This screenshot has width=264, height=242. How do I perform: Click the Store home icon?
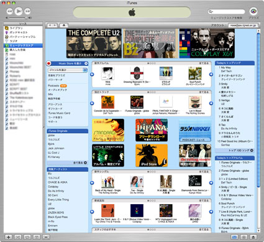point(64,26)
